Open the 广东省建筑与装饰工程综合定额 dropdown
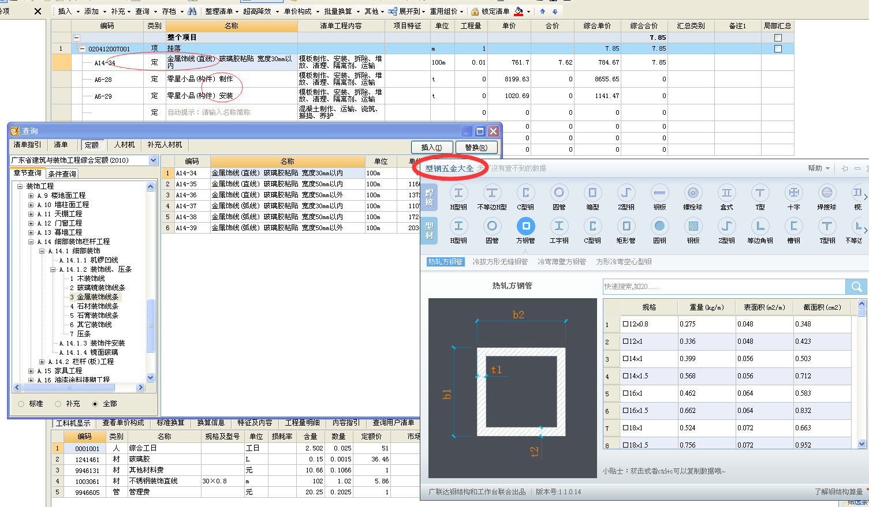 coord(153,160)
